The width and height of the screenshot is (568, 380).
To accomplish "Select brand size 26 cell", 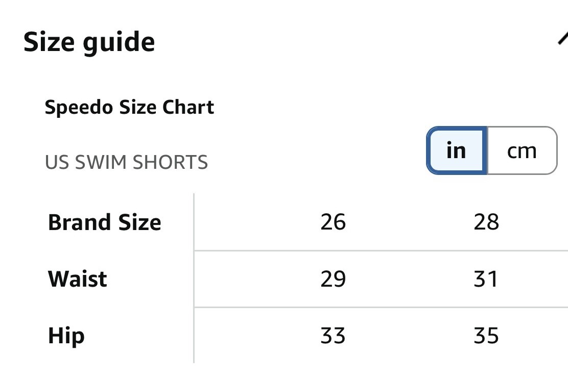I will [333, 222].
